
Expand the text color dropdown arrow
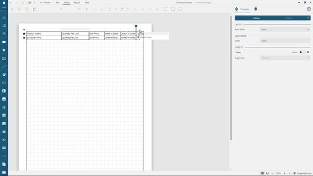point(115,9)
